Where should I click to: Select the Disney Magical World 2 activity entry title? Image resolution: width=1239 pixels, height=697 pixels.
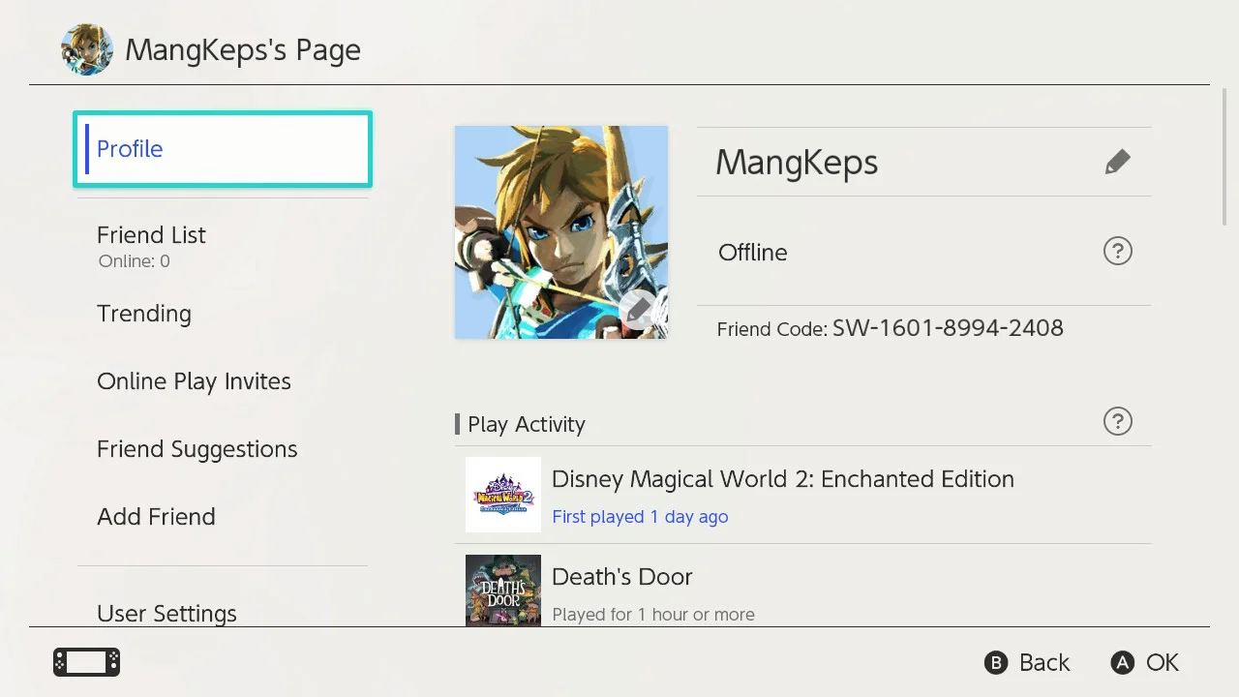[783, 479]
